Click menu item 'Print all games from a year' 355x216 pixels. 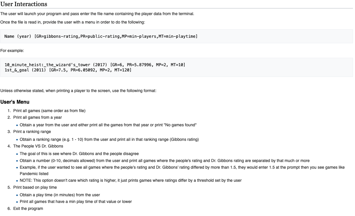pyautogui.click(x=37, y=117)
